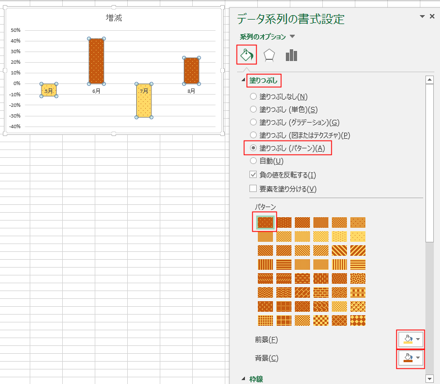440x384 pixels.
Task: Click the background color paint bucket icon
Action: [406, 358]
